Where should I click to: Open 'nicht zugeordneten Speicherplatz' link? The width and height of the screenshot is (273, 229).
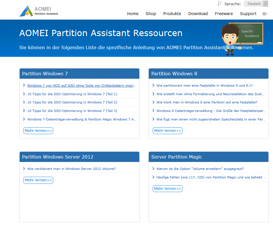tap(211, 119)
